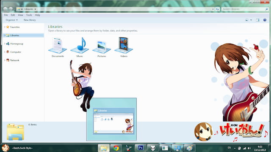Open Paint from the taskbar
This screenshot has width=271, height=152.
[190, 148]
